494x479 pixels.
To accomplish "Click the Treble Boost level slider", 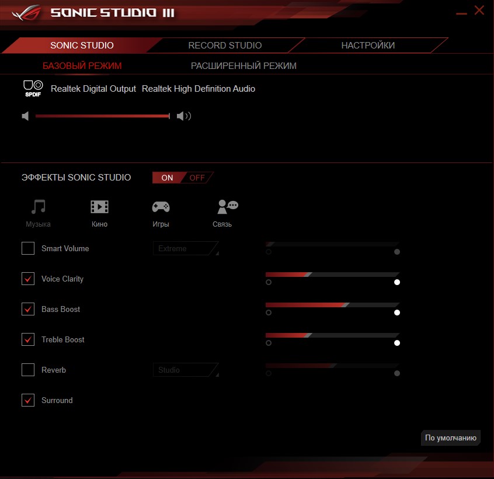I will click(x=332, y=335).
